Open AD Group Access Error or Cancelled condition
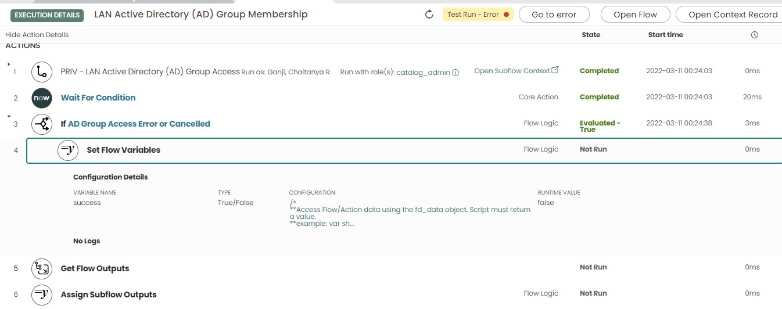 tap(139, 124)
